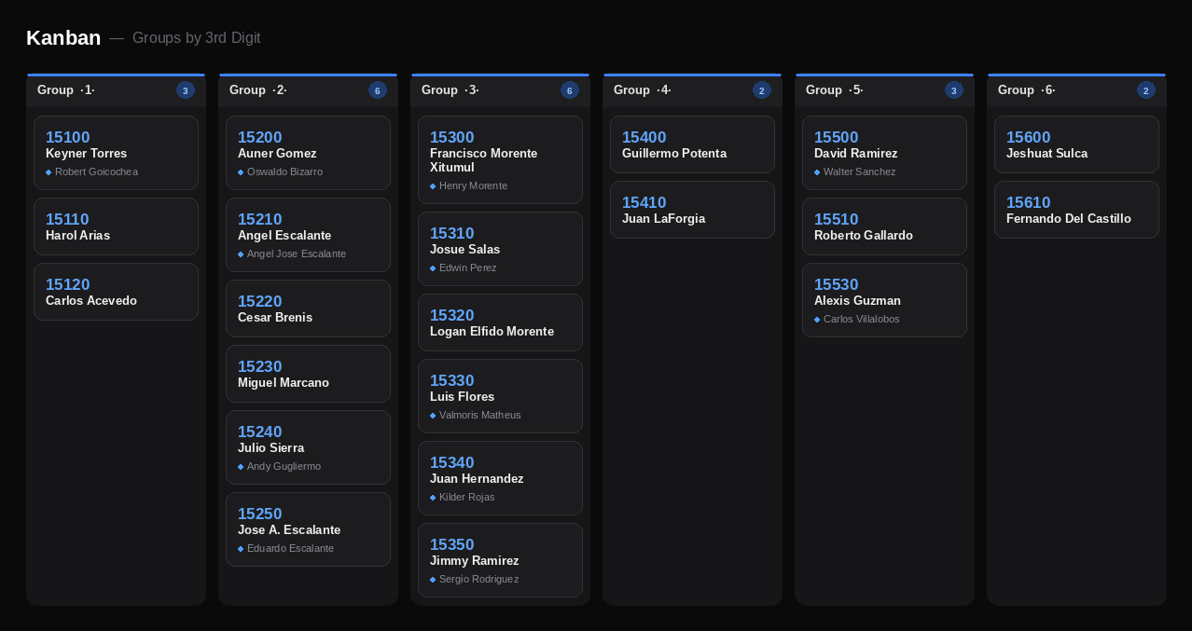Select card 15610 Fernando Del Castillo
Screen dimensions: 1192x631
pyautogui.click(x=1076, y=210)
